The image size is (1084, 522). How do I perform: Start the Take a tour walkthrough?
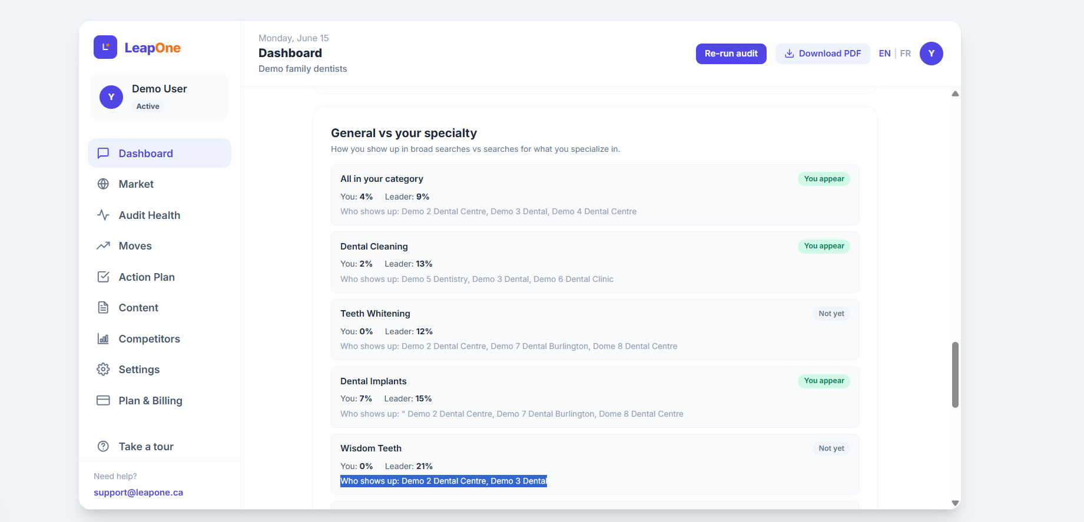click(160, 446)
